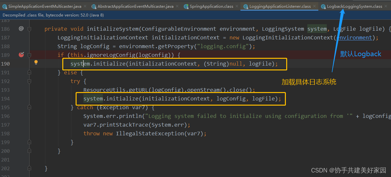Screen dimensions: 391x177
Task: Click line number 187 in the gutter
Action: (x=5, y=37)
